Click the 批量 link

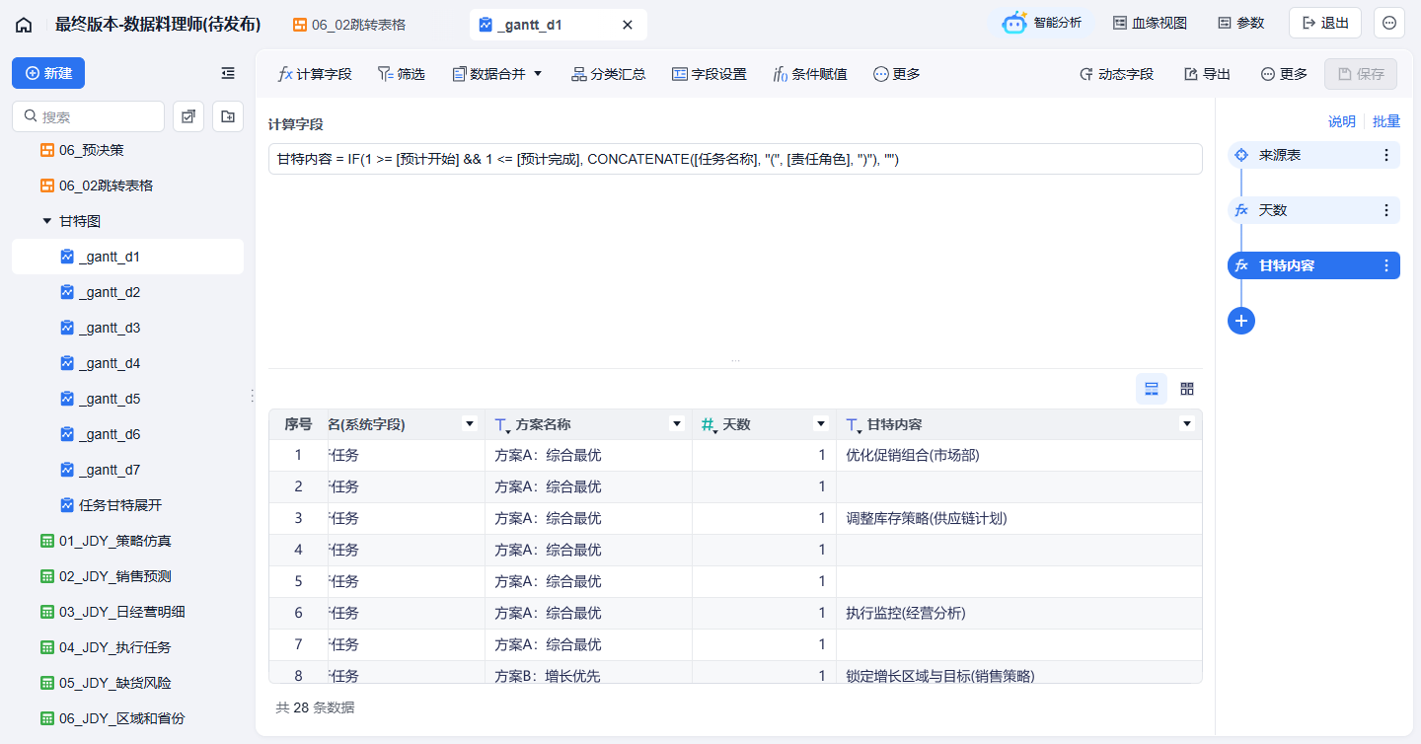tap(1386, 121)
